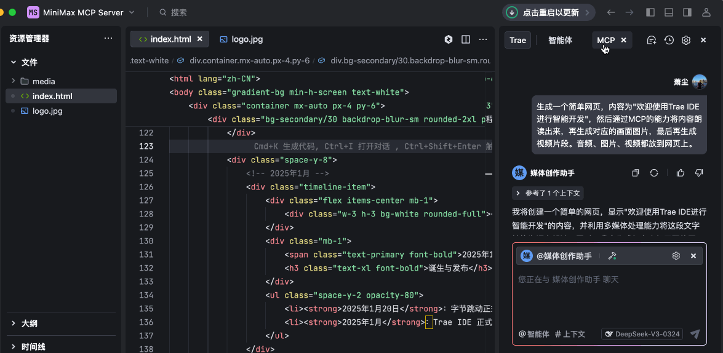Open chat panel settings gear

point(686,40)
